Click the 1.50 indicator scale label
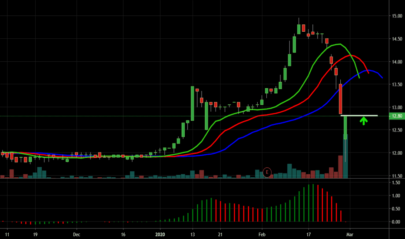Screen dimensions: 405x239 [x=396, y=183]
